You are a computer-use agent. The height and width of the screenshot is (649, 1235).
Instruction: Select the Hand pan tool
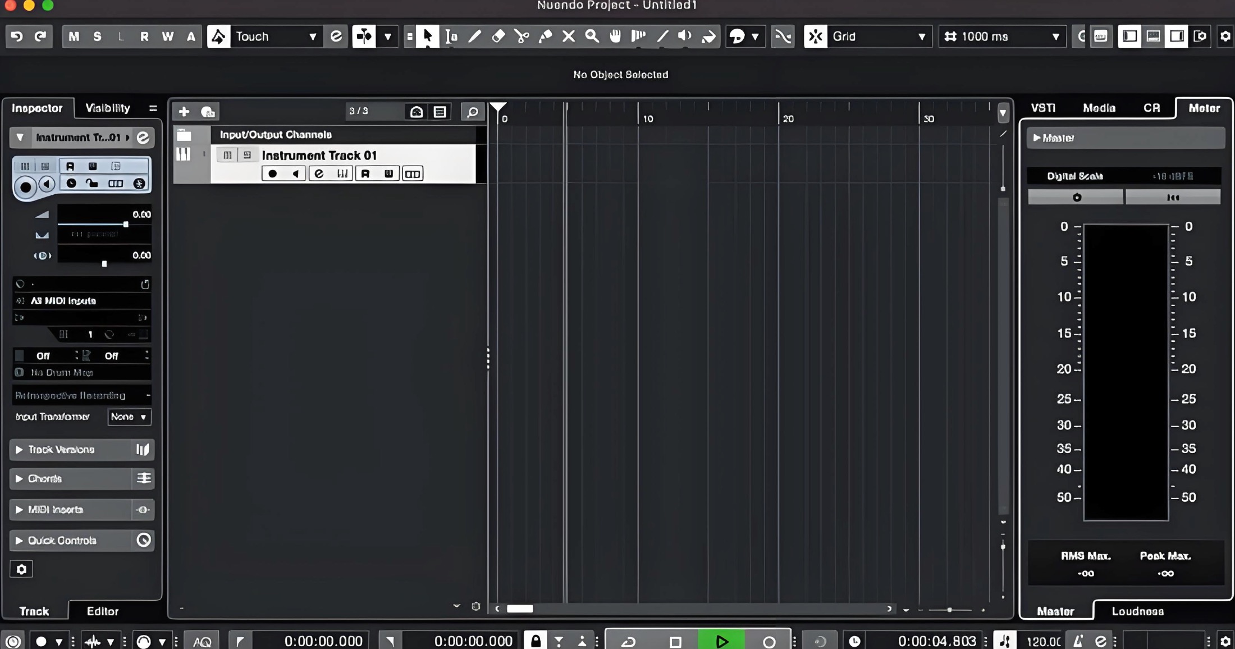click(616, 36)
